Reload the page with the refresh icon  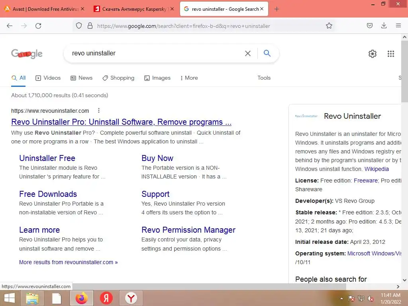[38, 26]
